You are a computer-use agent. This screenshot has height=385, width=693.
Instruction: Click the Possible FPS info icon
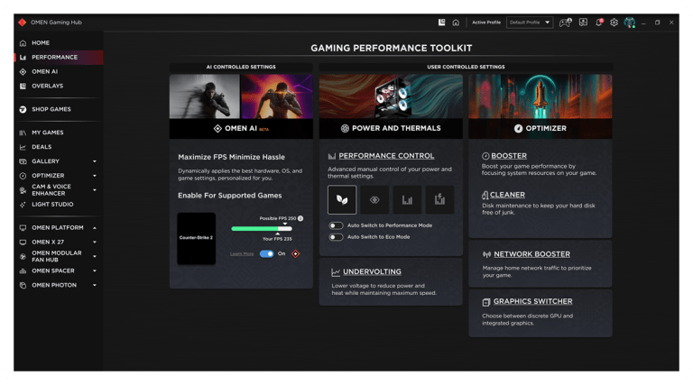click(300, 218)
